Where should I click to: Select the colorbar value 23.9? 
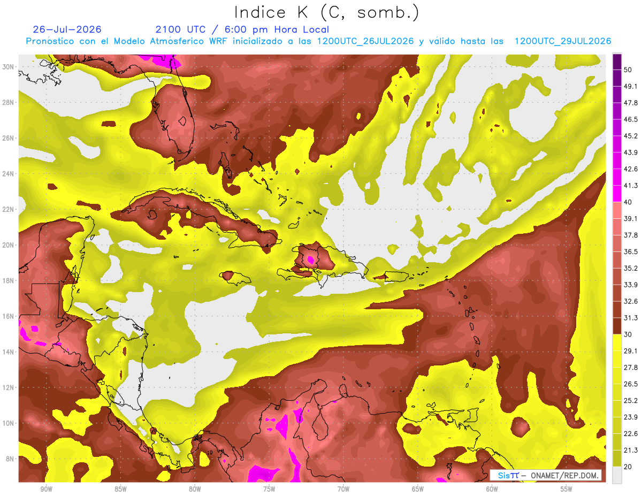pyautogui.click(x=631, y=417)
